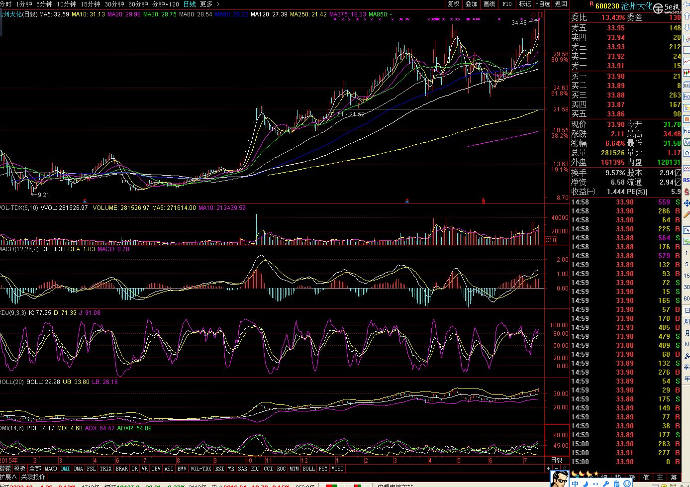Select the BOLL indicator tab
This screenshot has height=487, width=690.
pos(308,469)
